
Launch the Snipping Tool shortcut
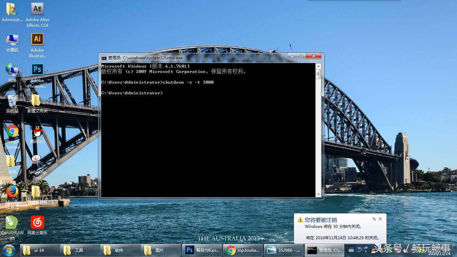(37, 162)
